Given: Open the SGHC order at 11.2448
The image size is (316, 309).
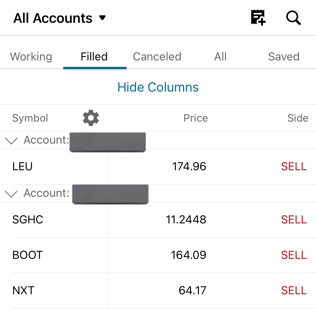Looking at the screenshot, I should [x=158, y=220].
